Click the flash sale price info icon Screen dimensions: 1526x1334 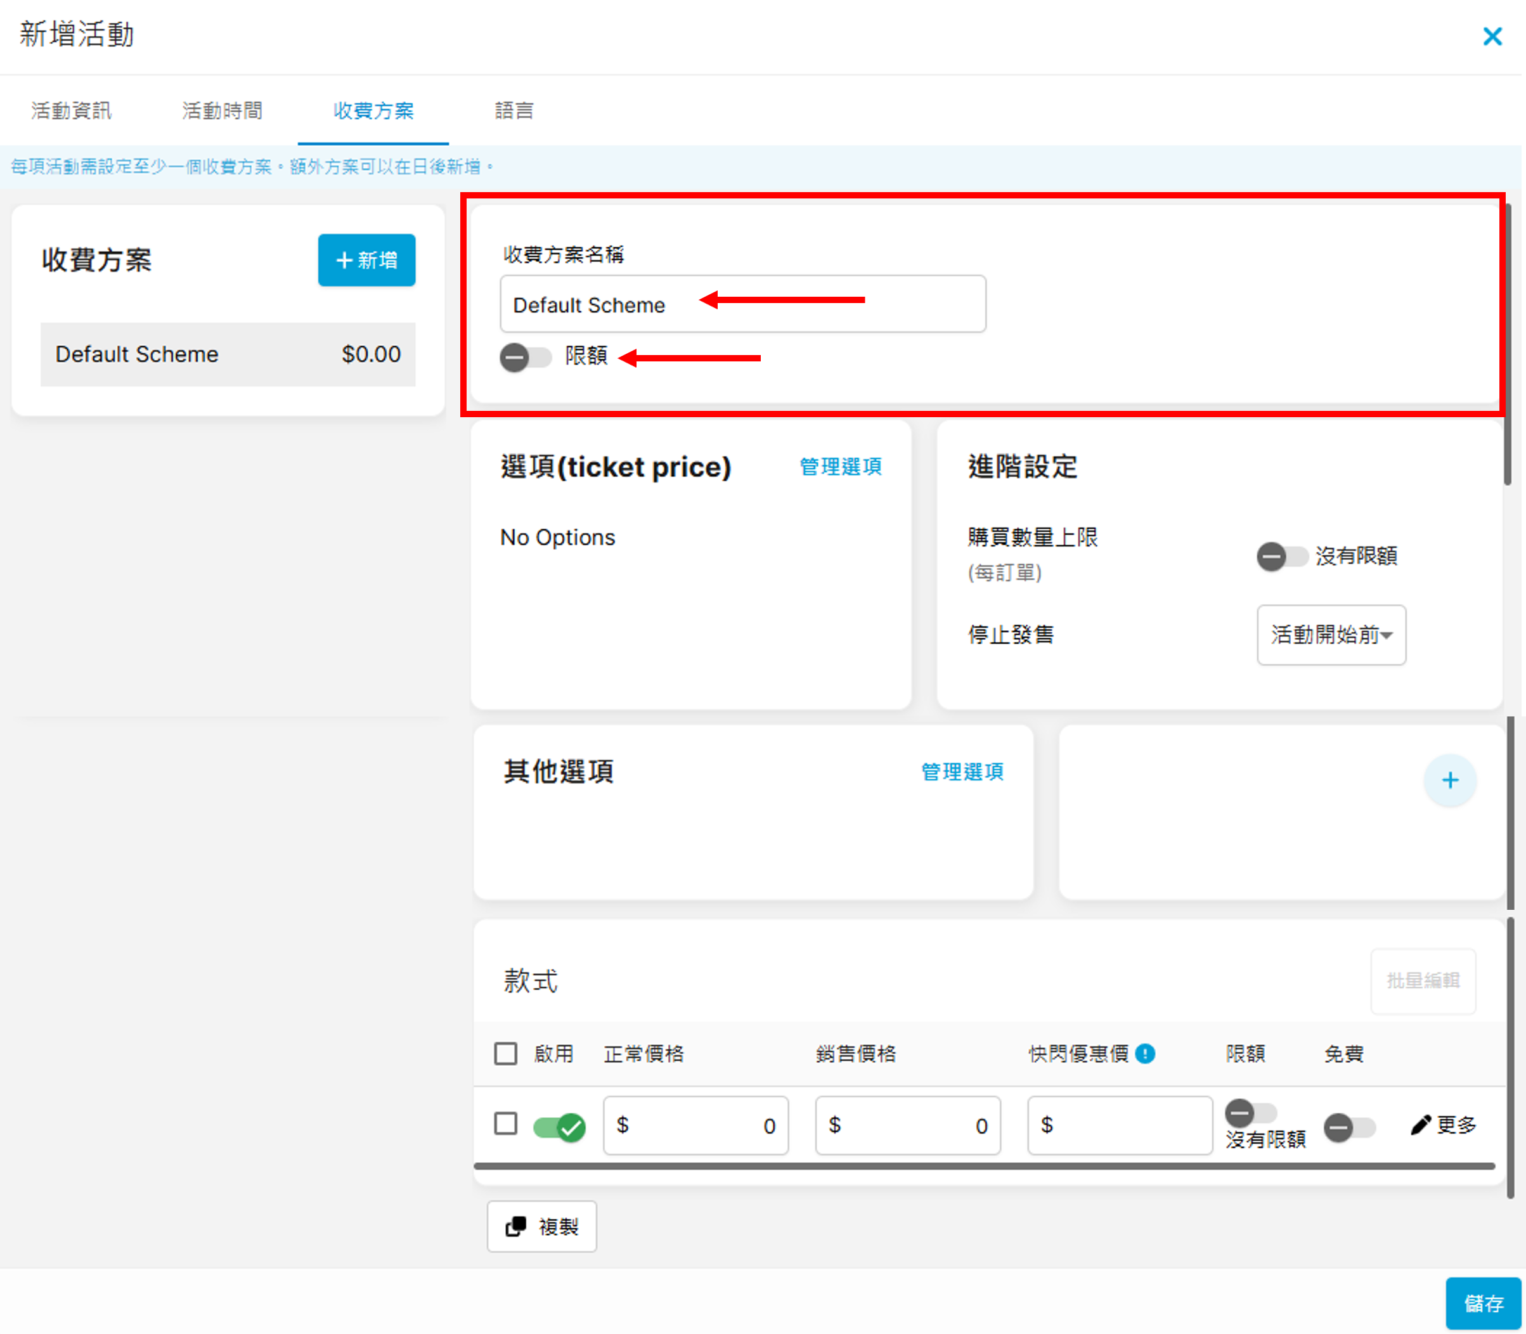pyautogui.click(x=1145, y=1053)
